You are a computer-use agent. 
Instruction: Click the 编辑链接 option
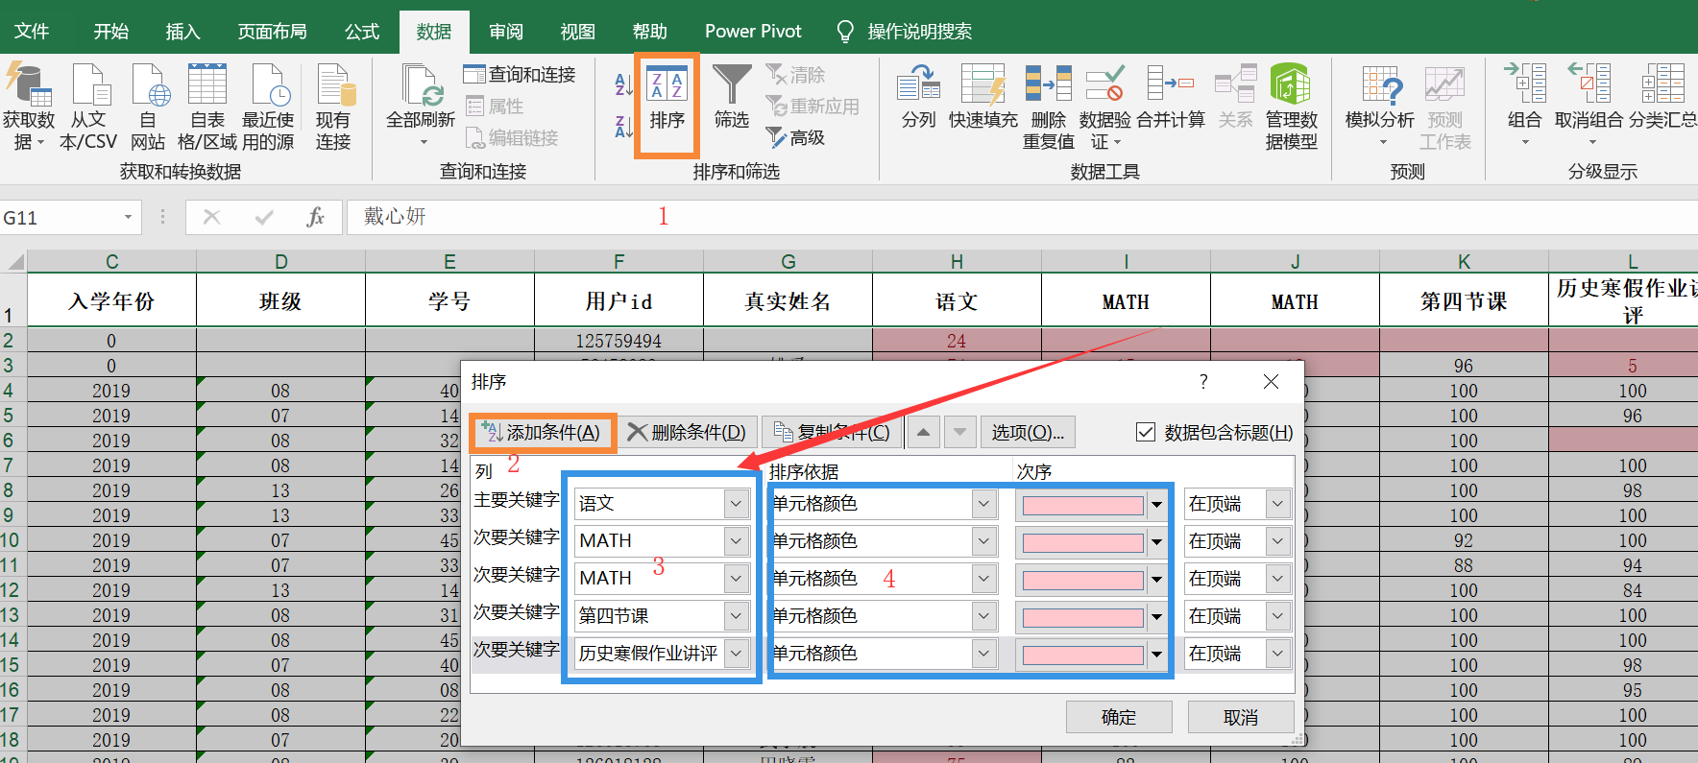[x=512, y=138]
